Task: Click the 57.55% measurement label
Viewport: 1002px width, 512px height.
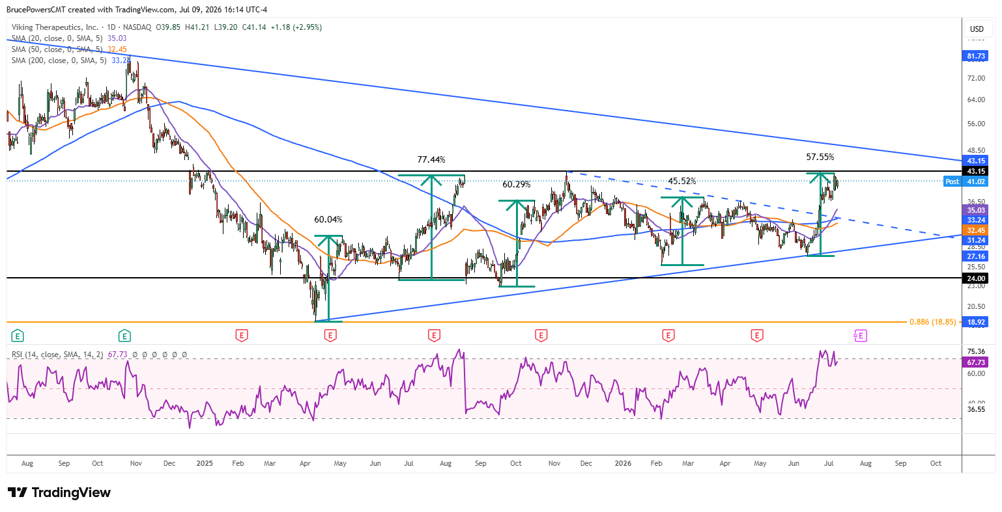Action: pos(820,157)
